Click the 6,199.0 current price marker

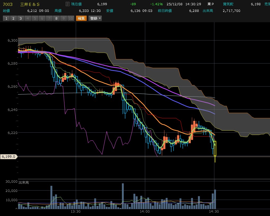8,157
